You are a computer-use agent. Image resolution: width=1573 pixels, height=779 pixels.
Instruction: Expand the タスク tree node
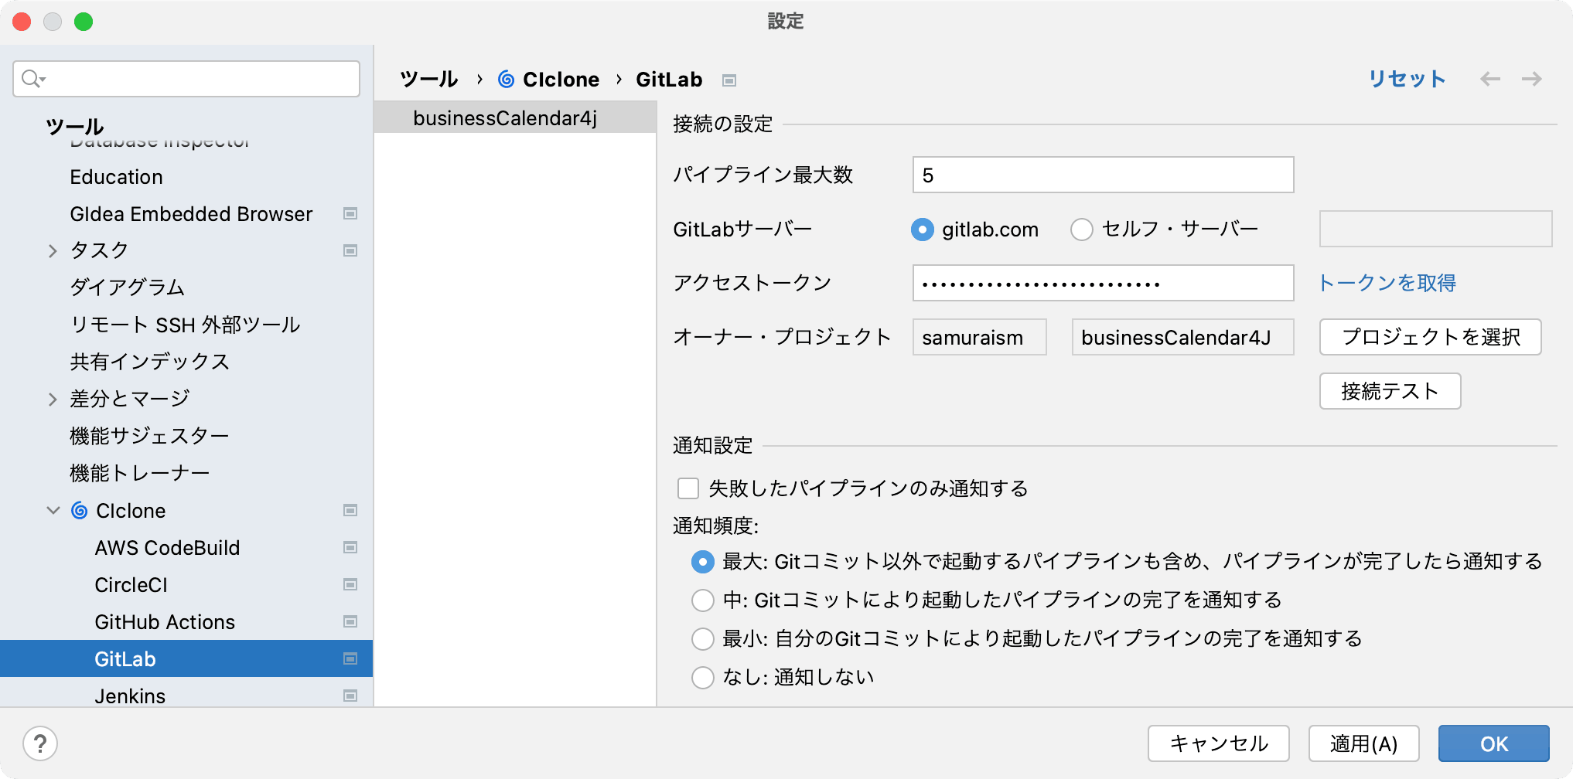53,250
